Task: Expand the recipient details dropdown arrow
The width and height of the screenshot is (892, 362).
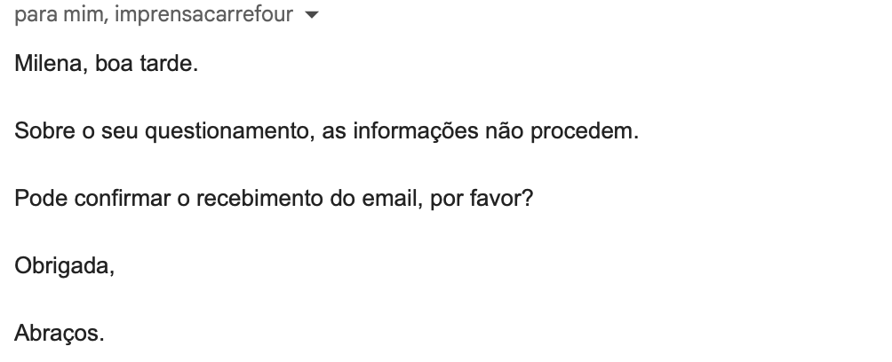Action: [310, 18]
